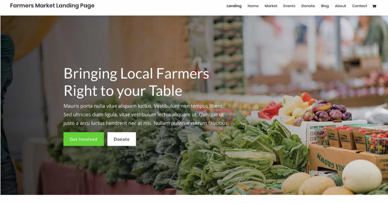The height and width of the screenshot is (203, 388).
Task: Click the white Donate button in hero
Action: click(x=122, y=139)
